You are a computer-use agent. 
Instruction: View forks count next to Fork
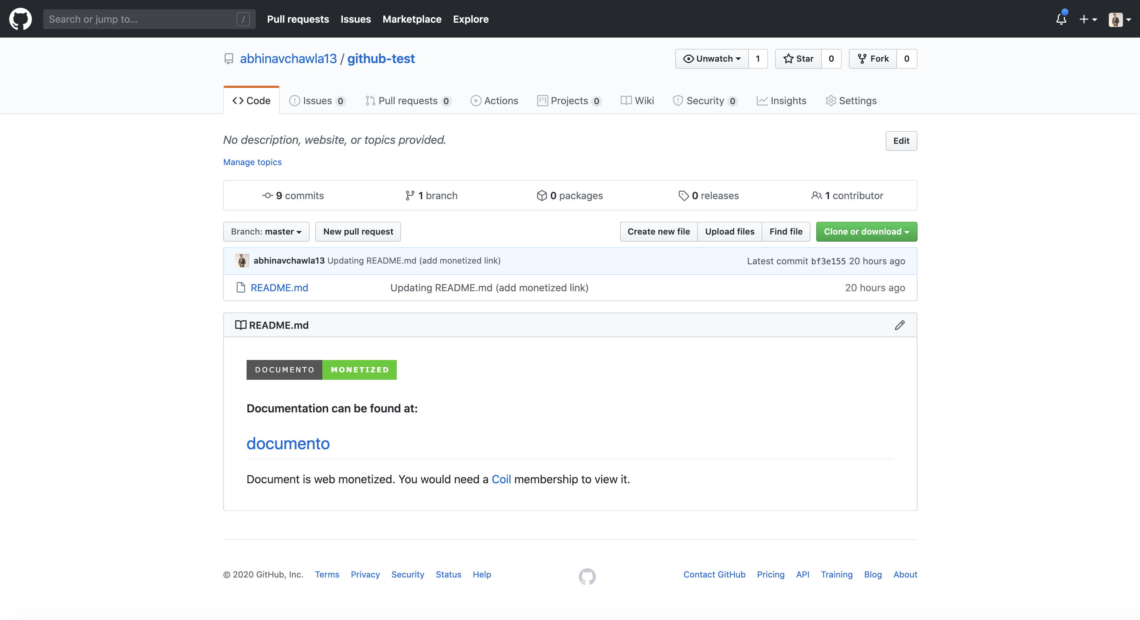(907, 58)
